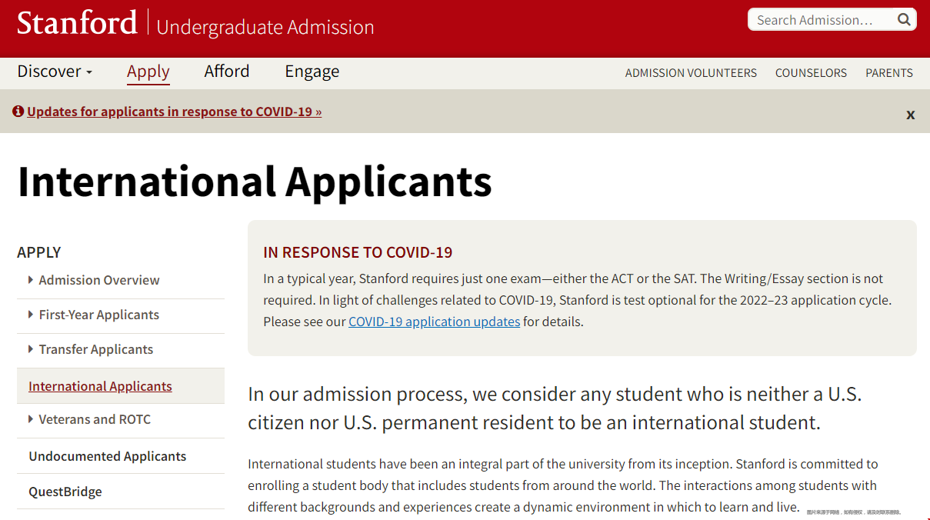Image resolution: width=930 pixels, height=520 pixels.
Task: Expand the Transfer Applicants section
Action: pos(31,349)
